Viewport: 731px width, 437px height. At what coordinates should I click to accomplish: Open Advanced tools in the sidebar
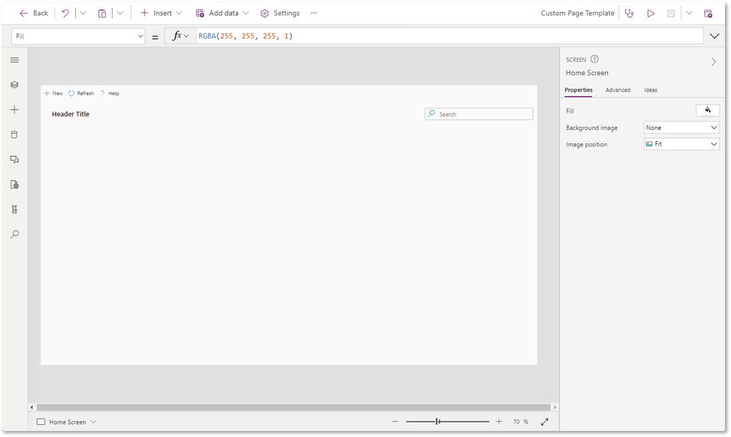14,209
